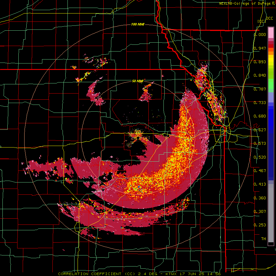Click the 50 NMI range ring label
The height and width of the screenshot is (276, 276).
pyautogui.click(x=138, y=81)
